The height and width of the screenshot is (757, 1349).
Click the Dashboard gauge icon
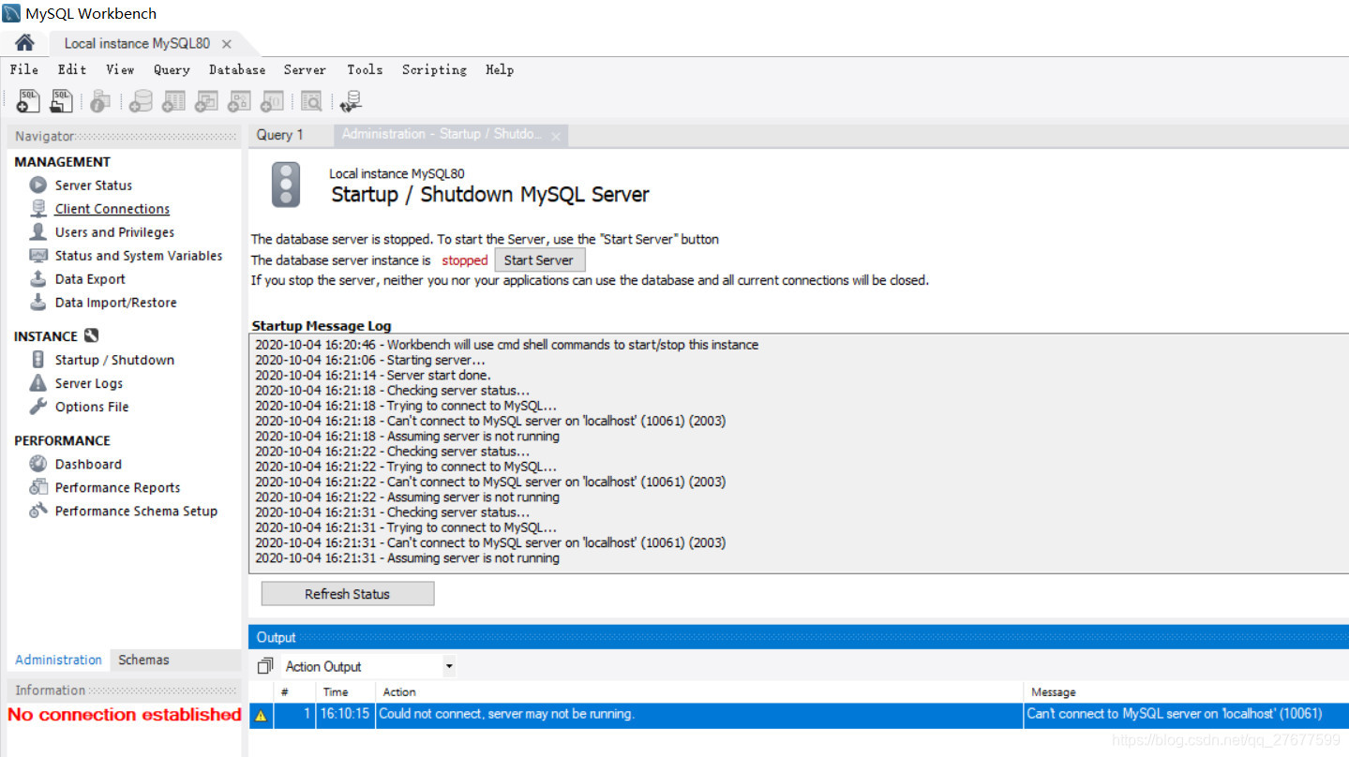pyautogui.click(x=37, y=464)
